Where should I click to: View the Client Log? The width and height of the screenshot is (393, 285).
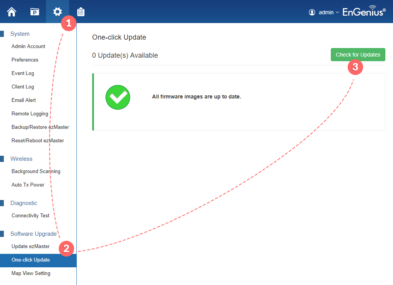tap(23, 87)
